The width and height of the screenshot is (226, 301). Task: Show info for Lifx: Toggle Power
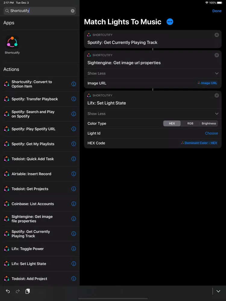point(74,249)
